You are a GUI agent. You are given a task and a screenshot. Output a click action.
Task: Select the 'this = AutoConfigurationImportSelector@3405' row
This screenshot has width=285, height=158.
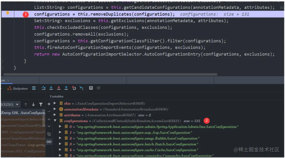point(105,104)
